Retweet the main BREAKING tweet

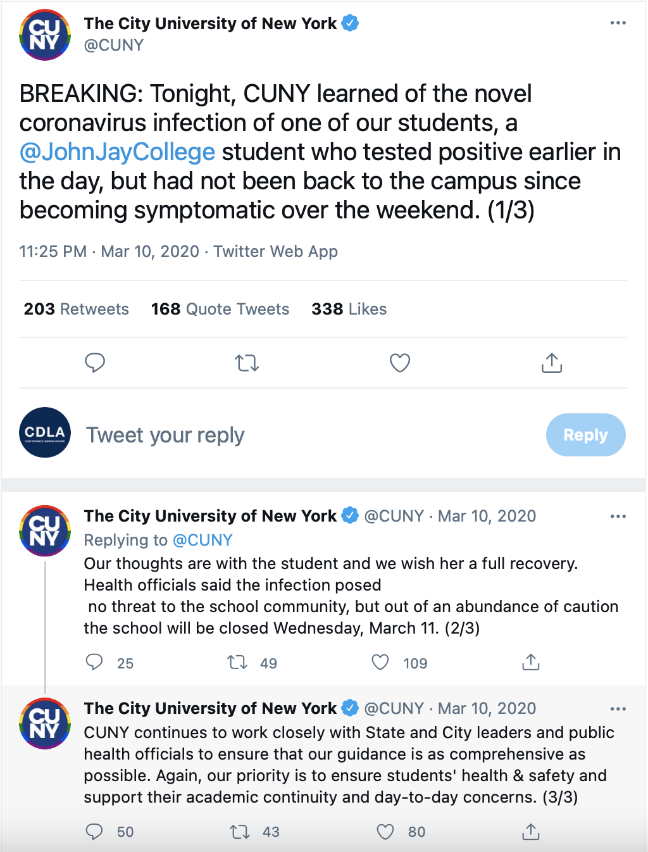tap(247, 363)
